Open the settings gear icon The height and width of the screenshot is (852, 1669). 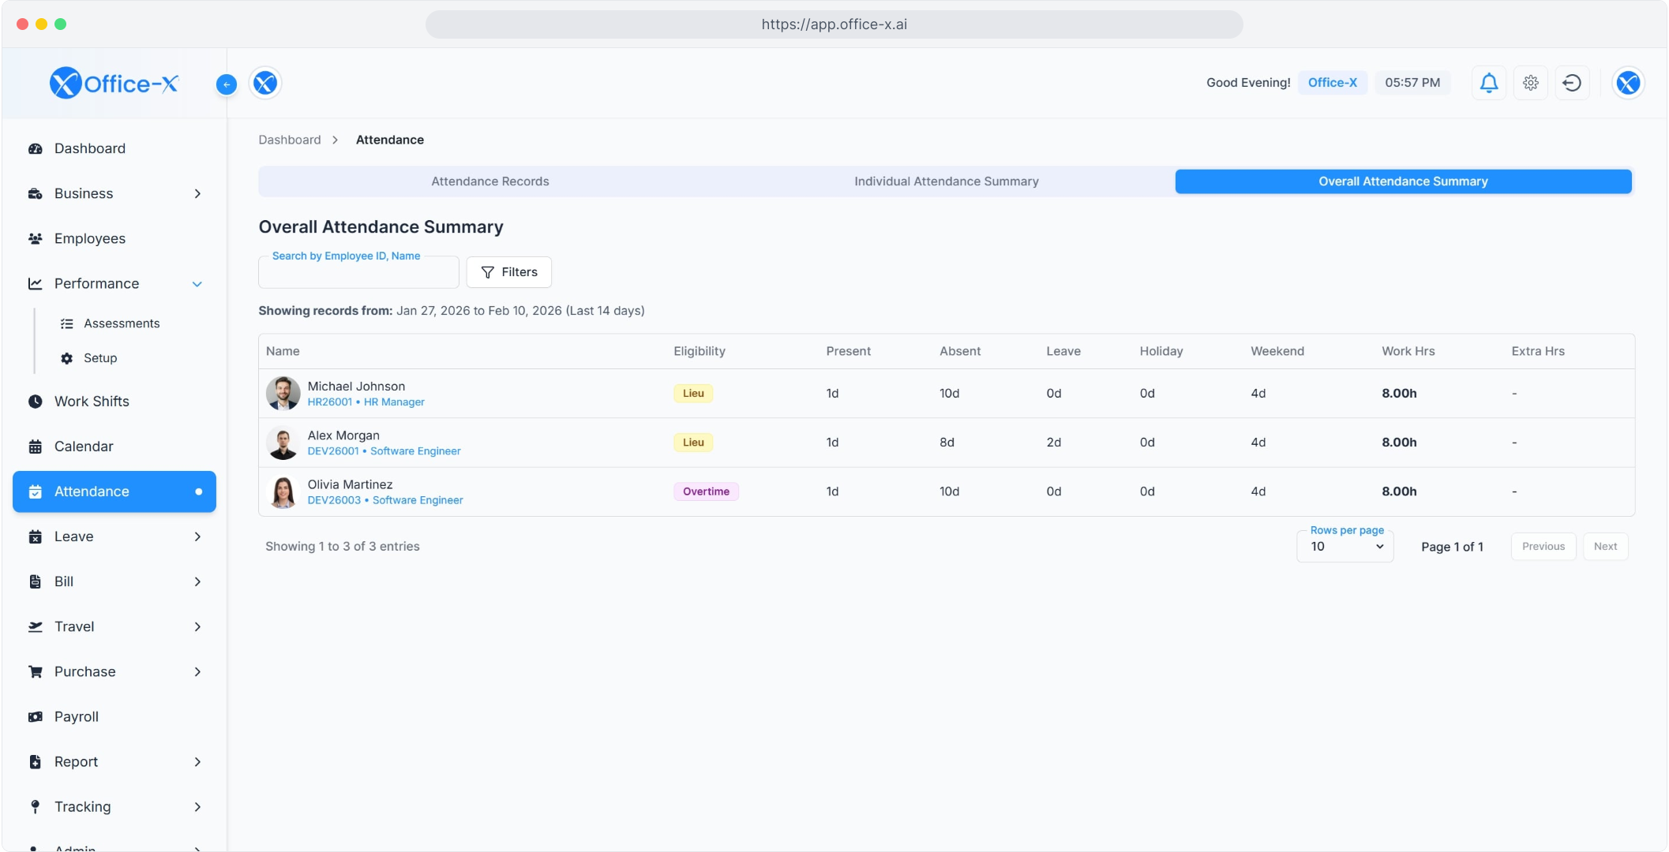(1530, 83)
